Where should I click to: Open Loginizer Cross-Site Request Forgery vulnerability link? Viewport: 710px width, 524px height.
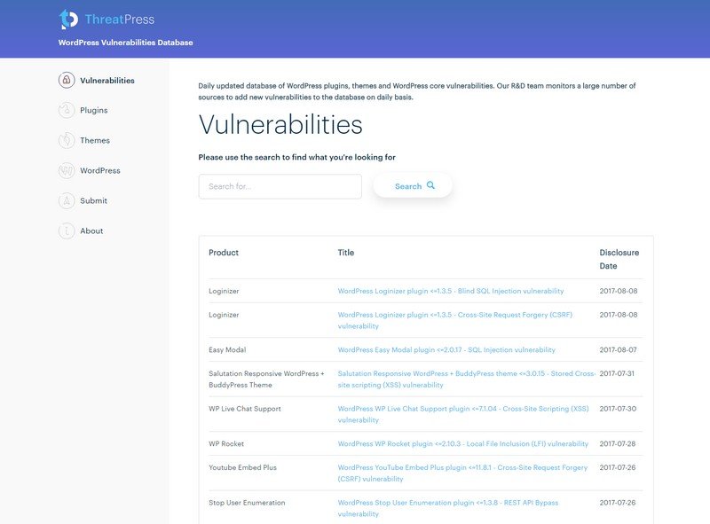(x=455, y=320)
